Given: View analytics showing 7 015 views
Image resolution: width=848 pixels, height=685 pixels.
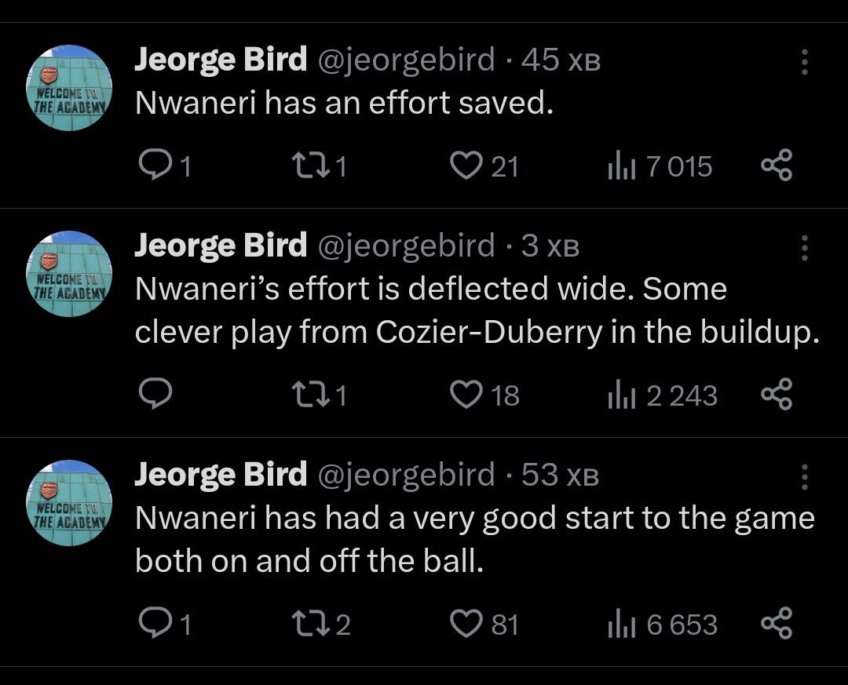Looking at the screenshot, I should (x=620, y=166).
